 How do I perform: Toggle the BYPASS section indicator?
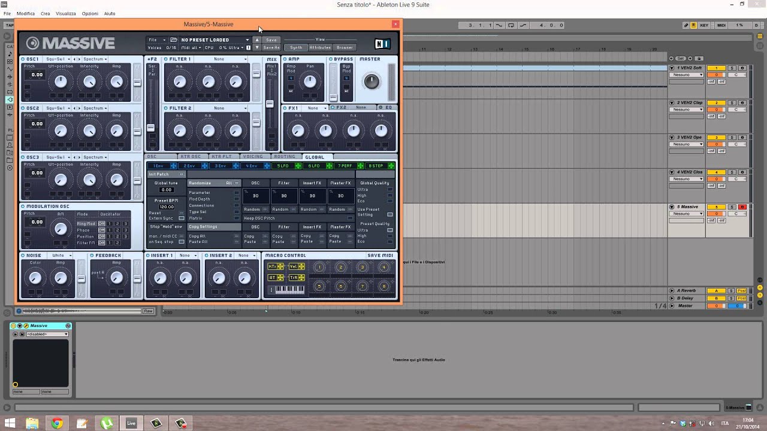coord(331,59)
